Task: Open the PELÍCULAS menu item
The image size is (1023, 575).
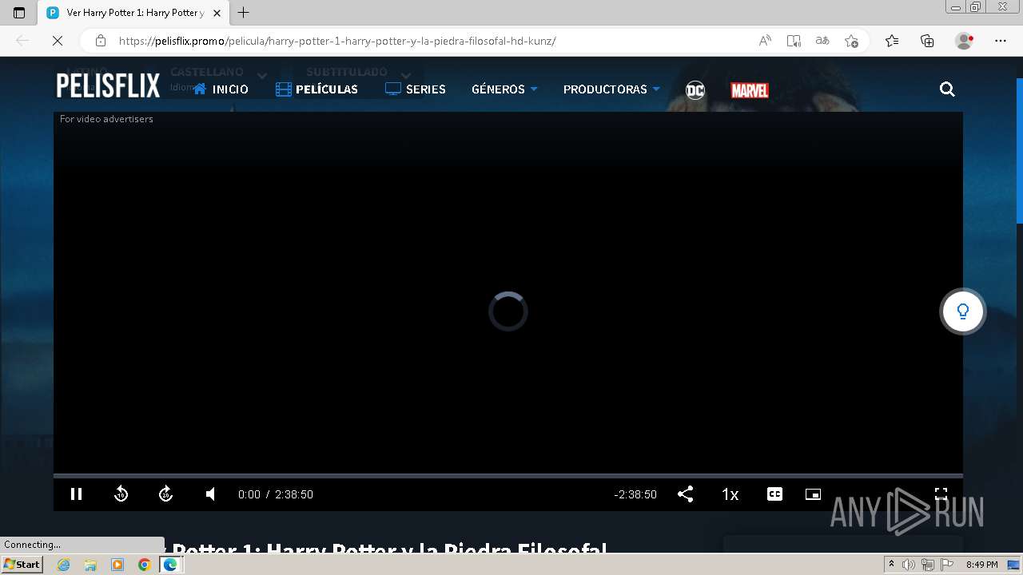Action: (316, 89)
